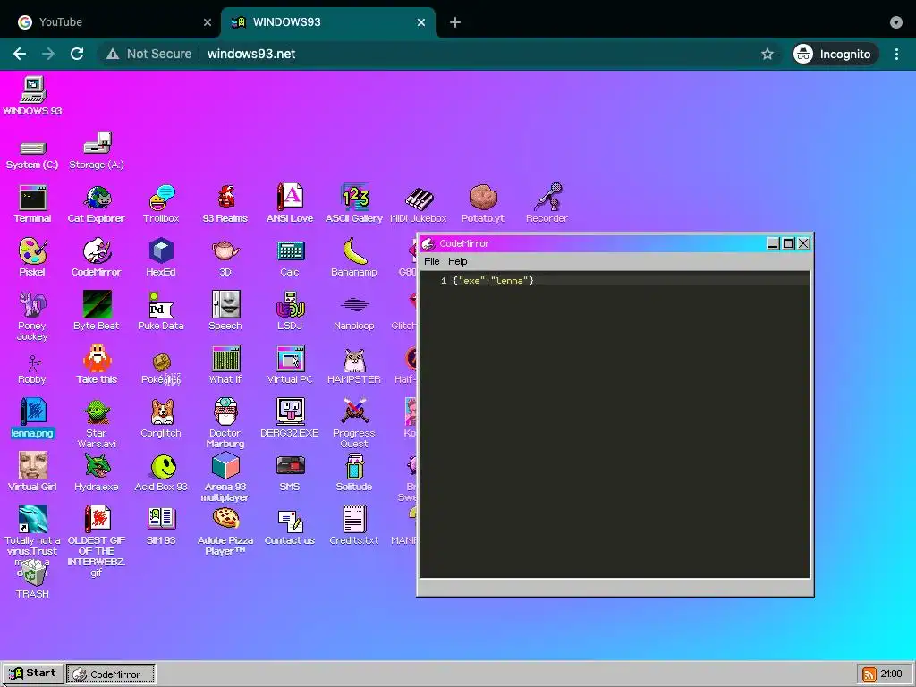Open a new browser tab

pyautogui.click(x=455, y=22)
